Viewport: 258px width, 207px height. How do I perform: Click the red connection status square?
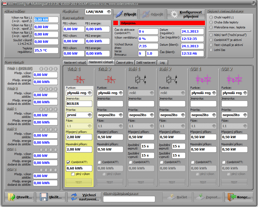(x=116, y=23)
